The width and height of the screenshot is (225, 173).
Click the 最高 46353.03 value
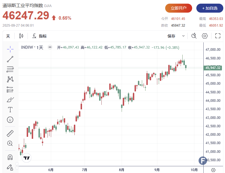(x=216, y=19)
